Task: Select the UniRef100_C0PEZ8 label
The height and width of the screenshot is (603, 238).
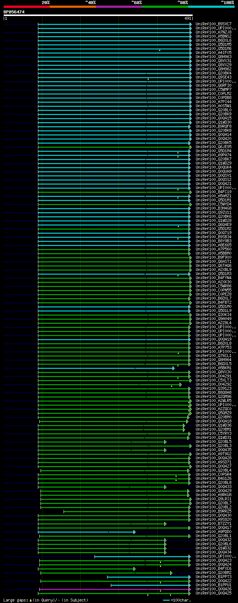Action: [213, 294]
